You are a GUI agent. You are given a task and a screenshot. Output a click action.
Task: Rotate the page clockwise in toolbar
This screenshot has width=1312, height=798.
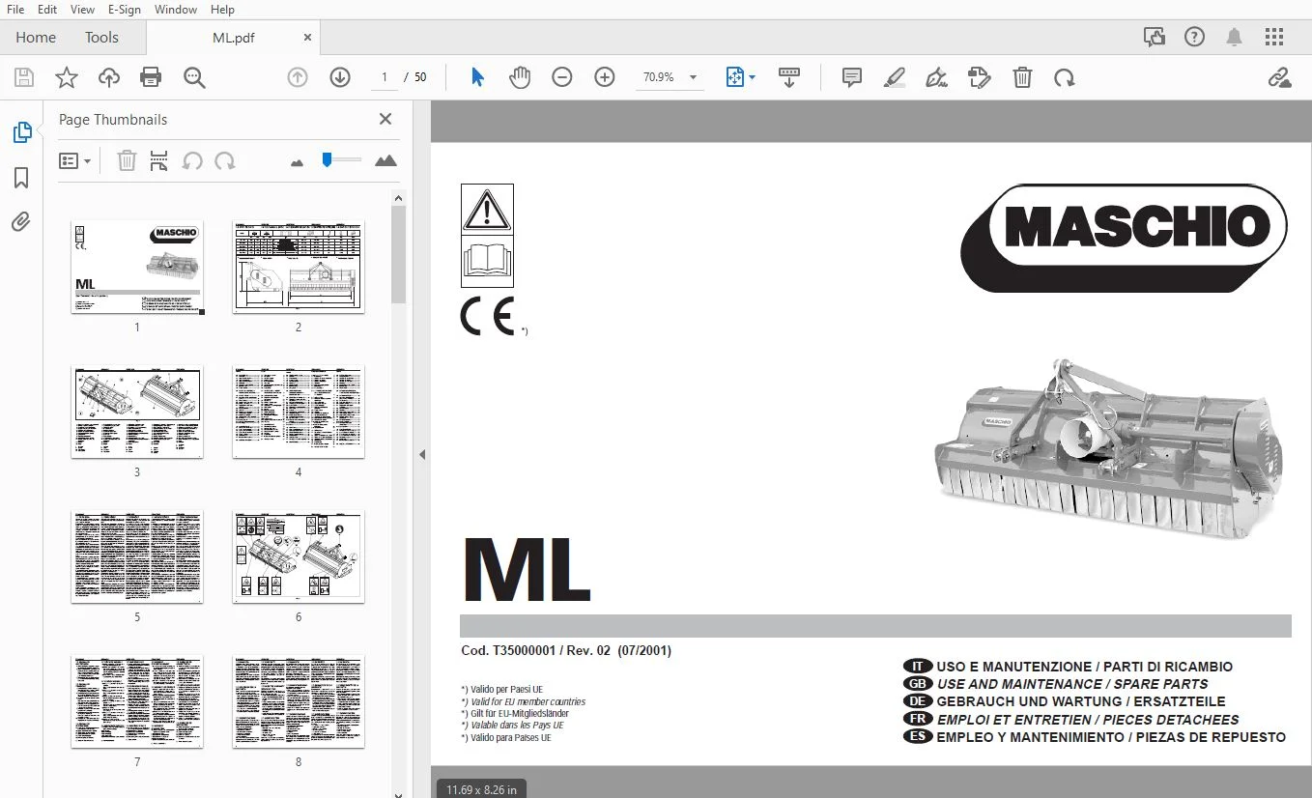[x=1065, y=77]
